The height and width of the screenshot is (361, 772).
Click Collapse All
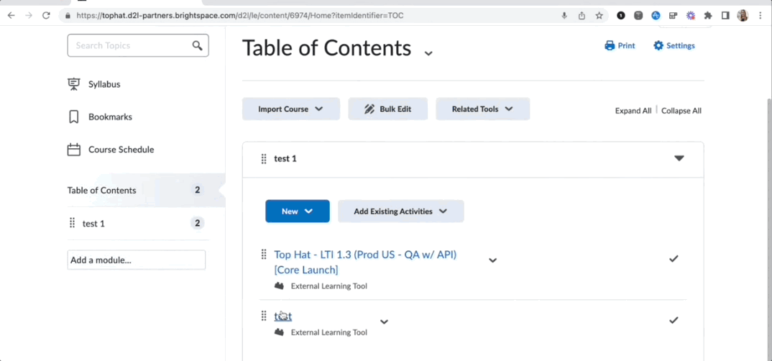[681, 111]
